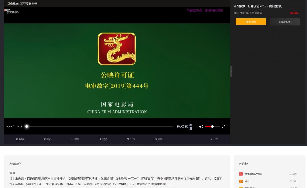Mute the video with speaker icon
The image size is (307, 188).
click(x=201, y=127)
